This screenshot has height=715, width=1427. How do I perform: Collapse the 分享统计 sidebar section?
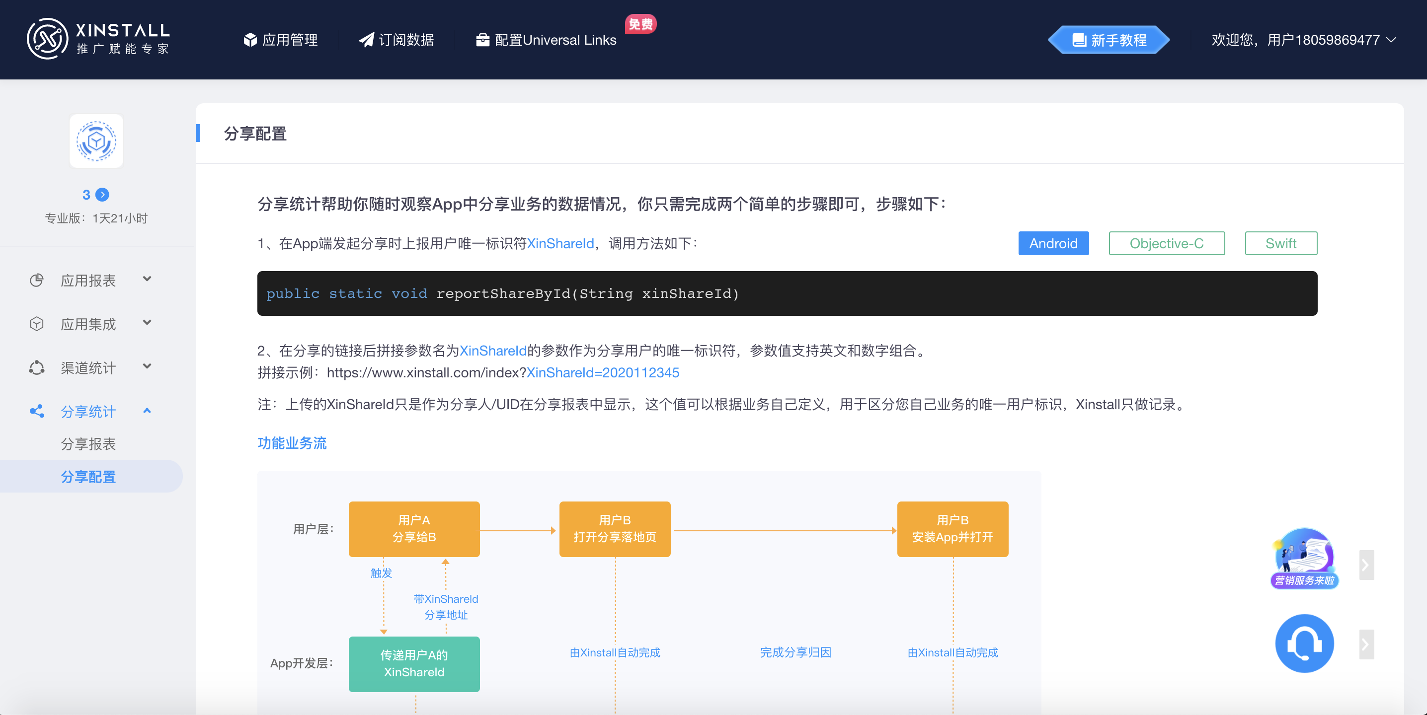point(147,411)
